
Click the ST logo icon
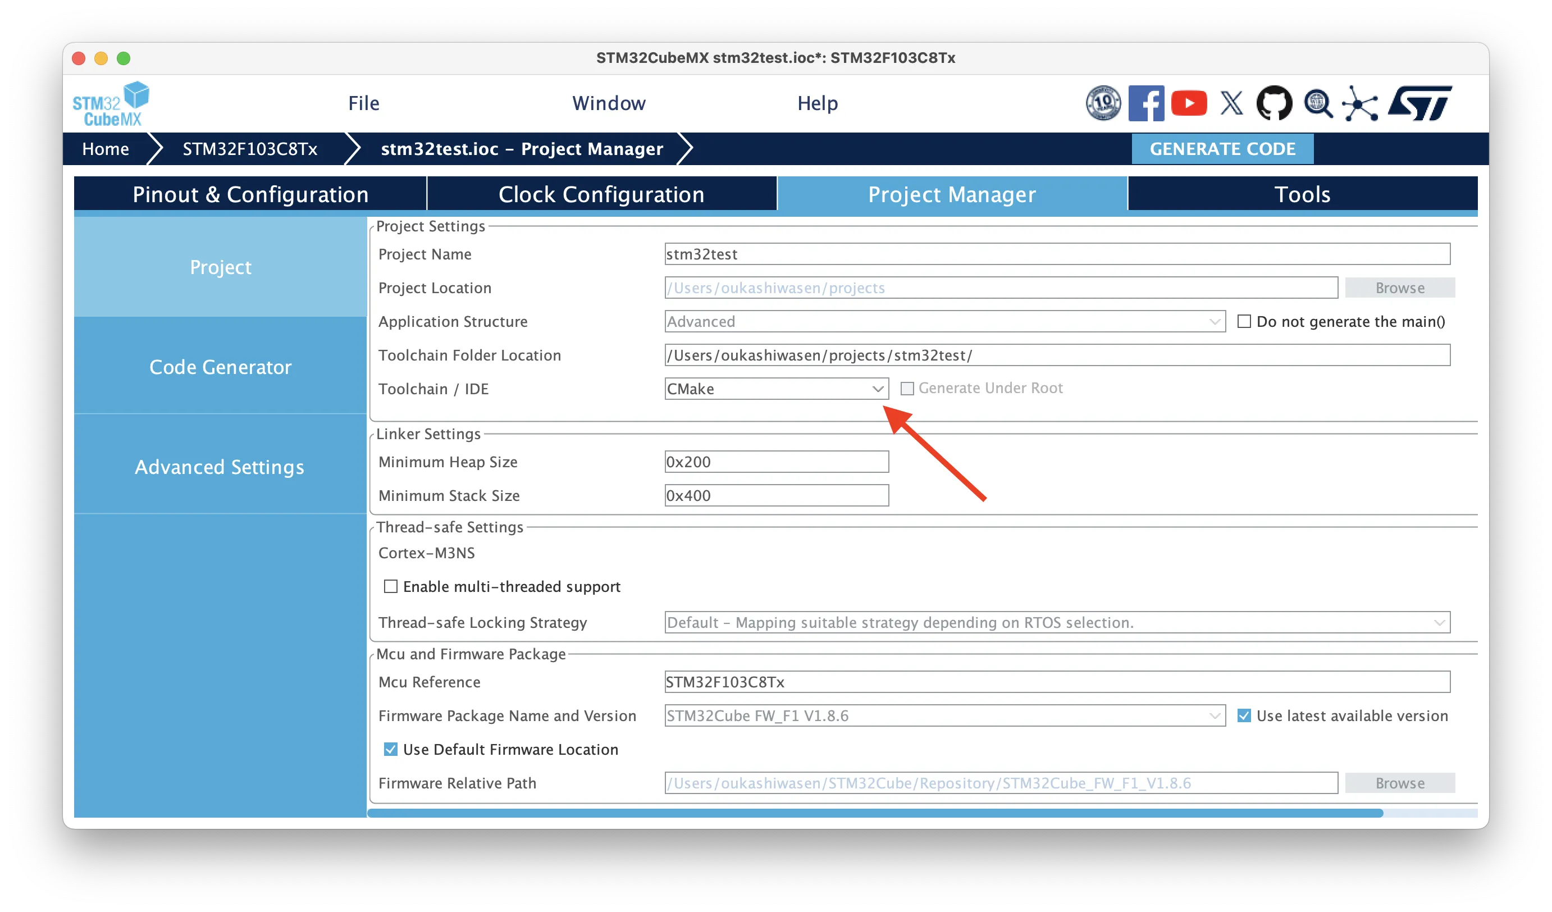click(x=1419, y=103)
